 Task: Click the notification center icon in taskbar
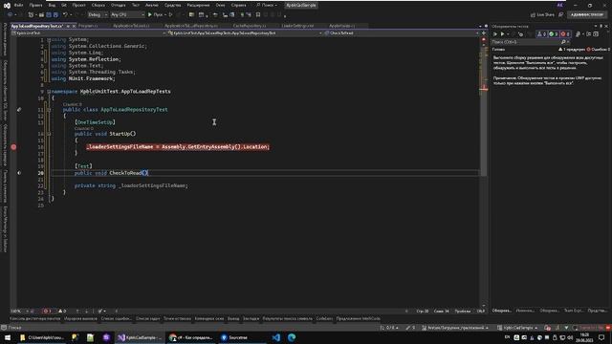tap(601, 337)
